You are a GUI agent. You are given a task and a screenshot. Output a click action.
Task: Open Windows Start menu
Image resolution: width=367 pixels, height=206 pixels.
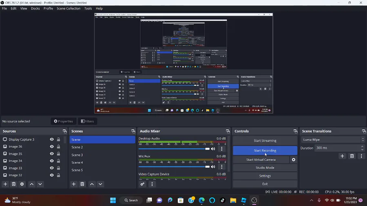(x=113, y=200)
